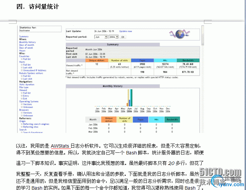The image size is (246, 190).
Task: Open the Viewed link
Action: (x=23, y=90)
